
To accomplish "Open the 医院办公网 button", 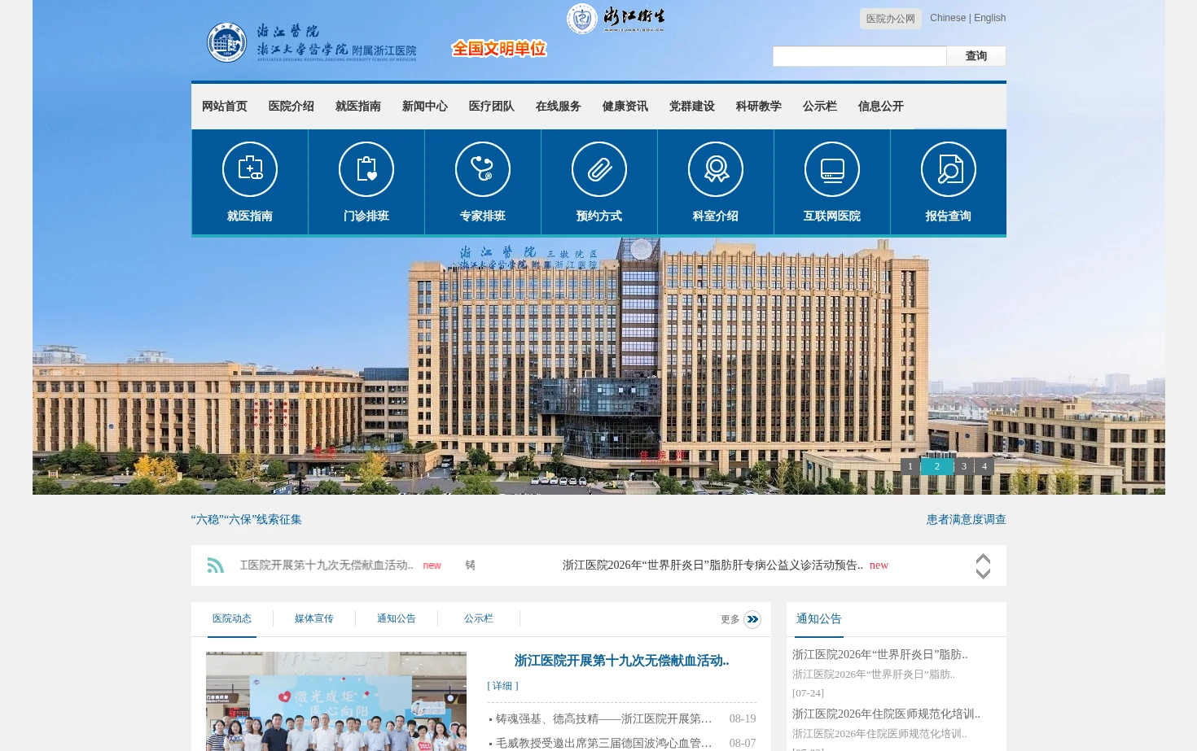I will 891,19.
